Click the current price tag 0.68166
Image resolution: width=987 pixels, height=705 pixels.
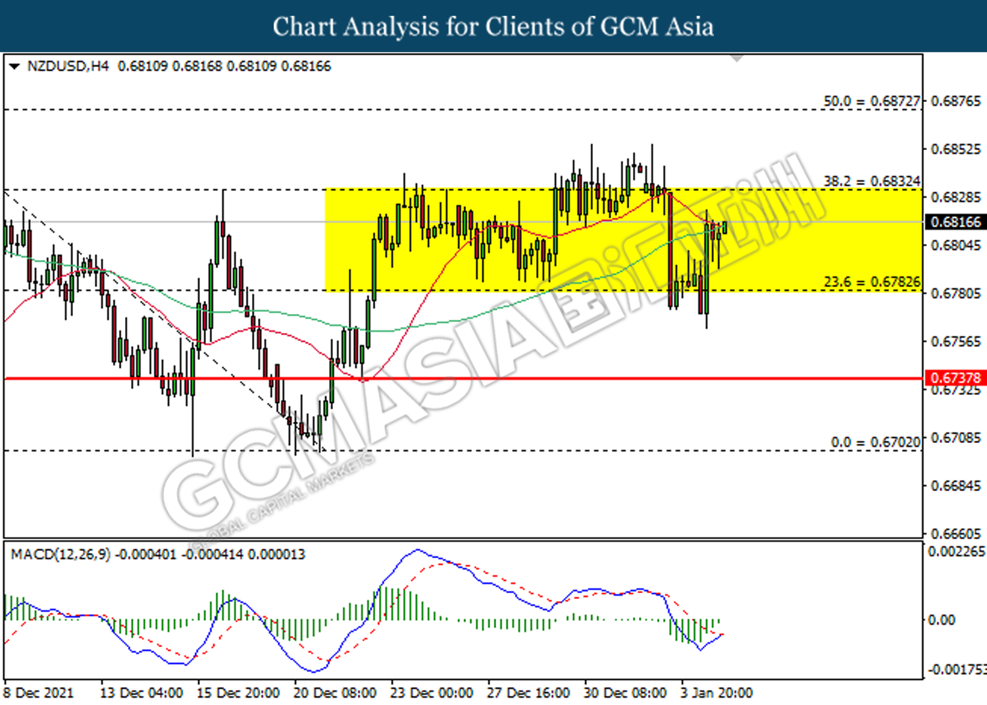[955, 222]
